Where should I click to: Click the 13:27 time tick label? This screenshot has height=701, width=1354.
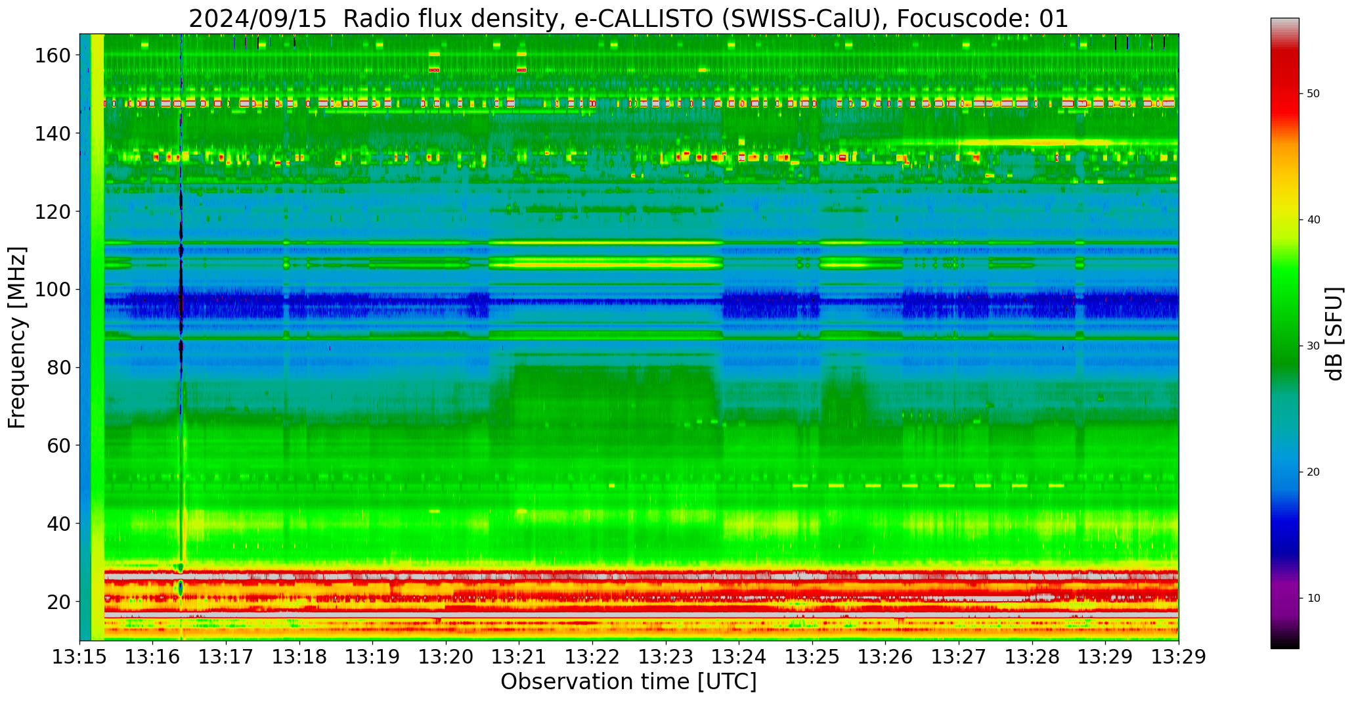pos(959,657)
